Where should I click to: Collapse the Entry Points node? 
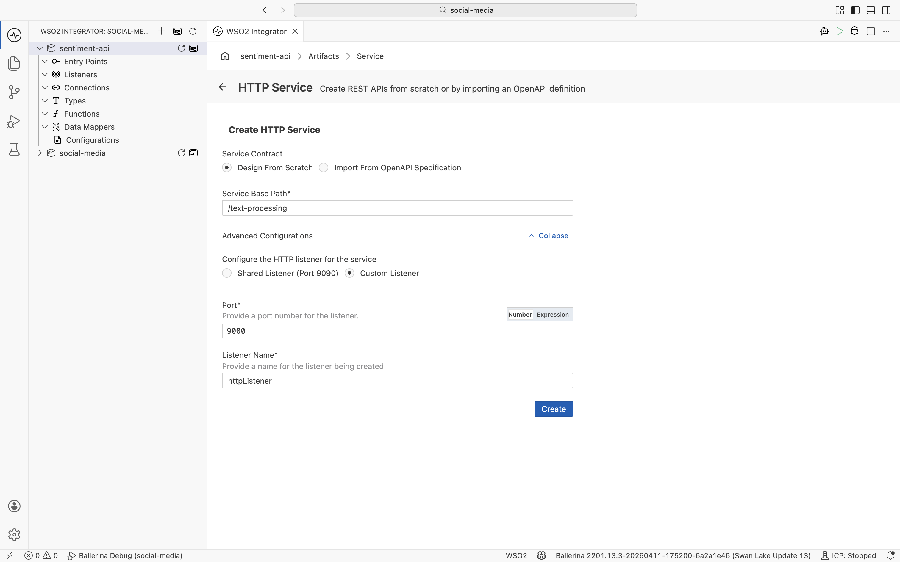coord(45,61)
